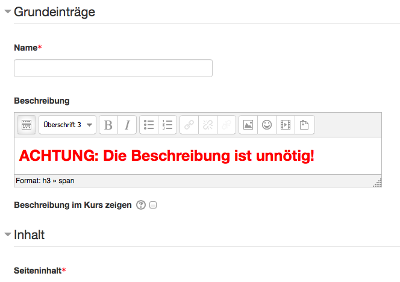
Task: Collapse the Inhalt section
Action: pyautogui.click(x=8, y=234)
